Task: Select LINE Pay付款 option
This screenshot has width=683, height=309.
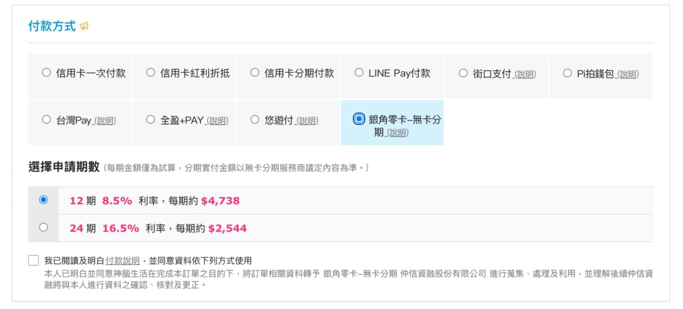Action: [x=358, y=72]
